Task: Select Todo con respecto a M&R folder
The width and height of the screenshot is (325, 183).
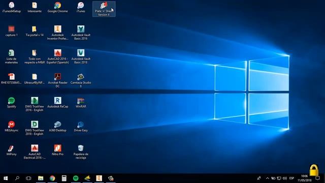Action: (x=35, y=56)
